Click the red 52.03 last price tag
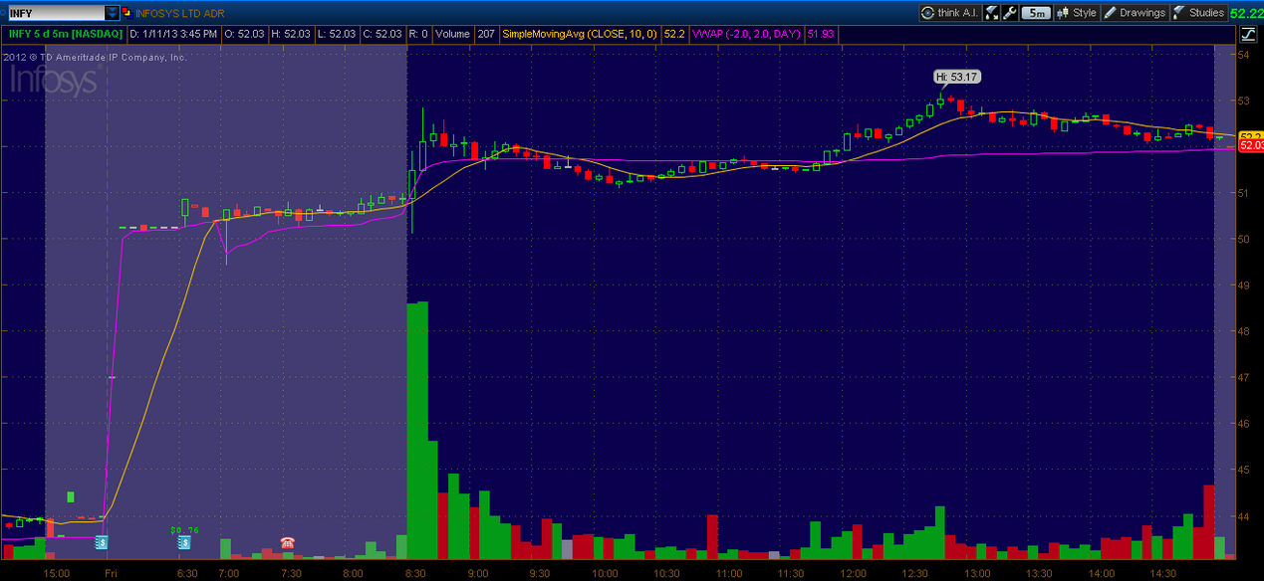This screenshot has width=1264, height=581. tap(1249, 146)
